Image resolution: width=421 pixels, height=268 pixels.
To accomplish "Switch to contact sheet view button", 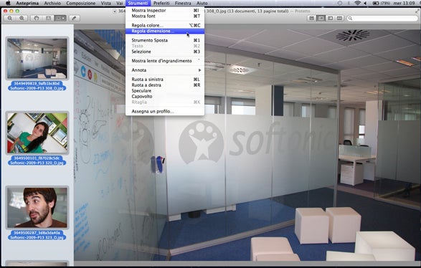I will coord(340,18).
